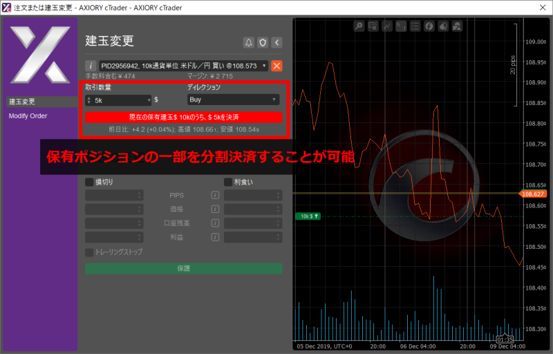
Task: Click the red 5k partial close button
Action: coord(183,117)
